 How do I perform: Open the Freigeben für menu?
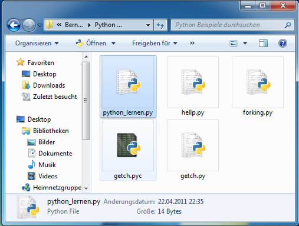[x=155, y=43]
